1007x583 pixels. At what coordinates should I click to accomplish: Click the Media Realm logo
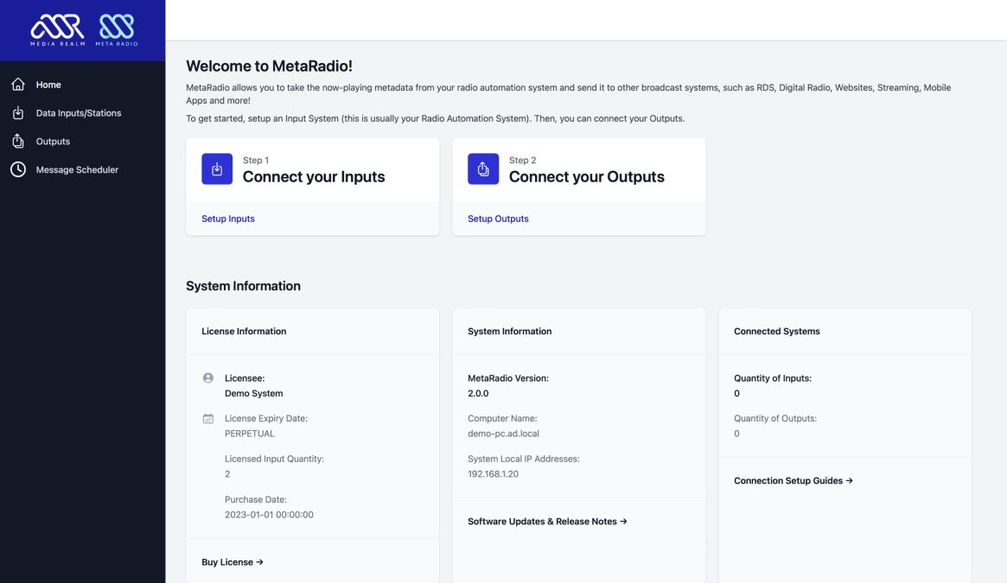(x=56, y=28)
